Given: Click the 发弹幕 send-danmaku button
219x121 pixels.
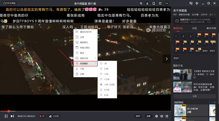Looking at the screenshot, I should (x=54, y=116).
